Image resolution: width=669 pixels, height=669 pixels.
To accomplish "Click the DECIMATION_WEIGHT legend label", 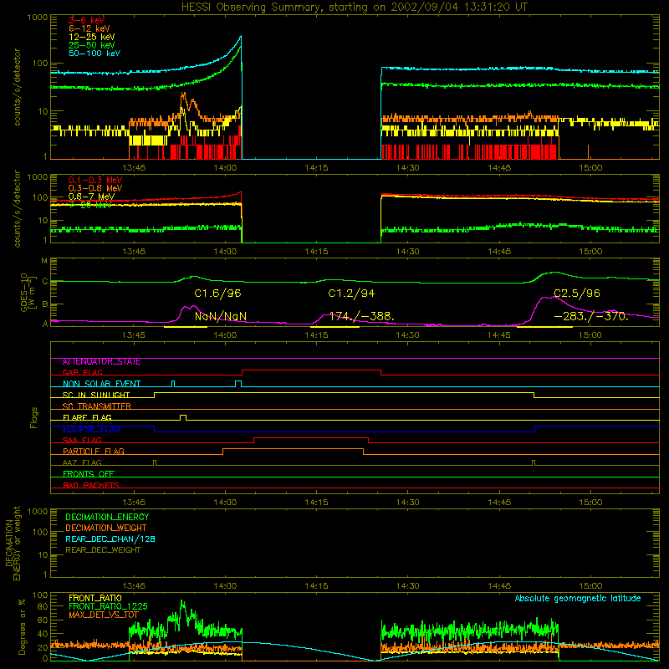I will click(x=106, y=528).
